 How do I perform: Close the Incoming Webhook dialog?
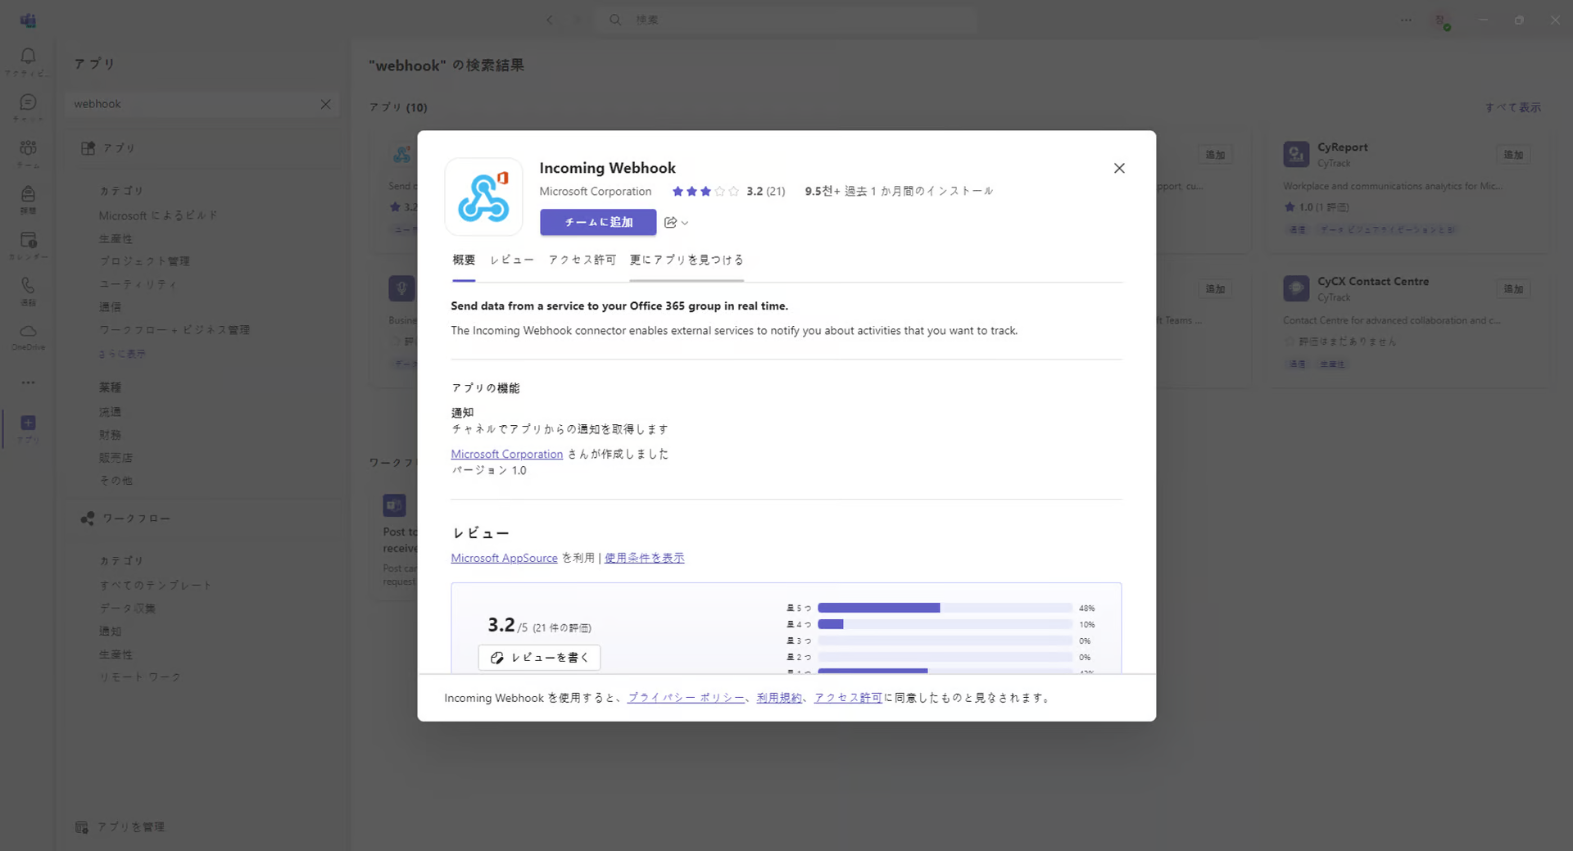tap(1119, 168)
